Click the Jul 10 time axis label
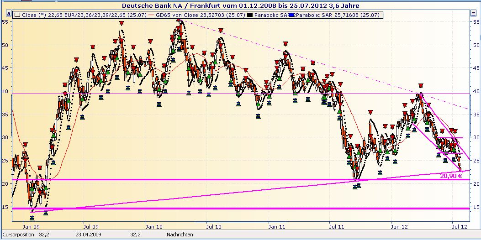 tap(214, 227)
